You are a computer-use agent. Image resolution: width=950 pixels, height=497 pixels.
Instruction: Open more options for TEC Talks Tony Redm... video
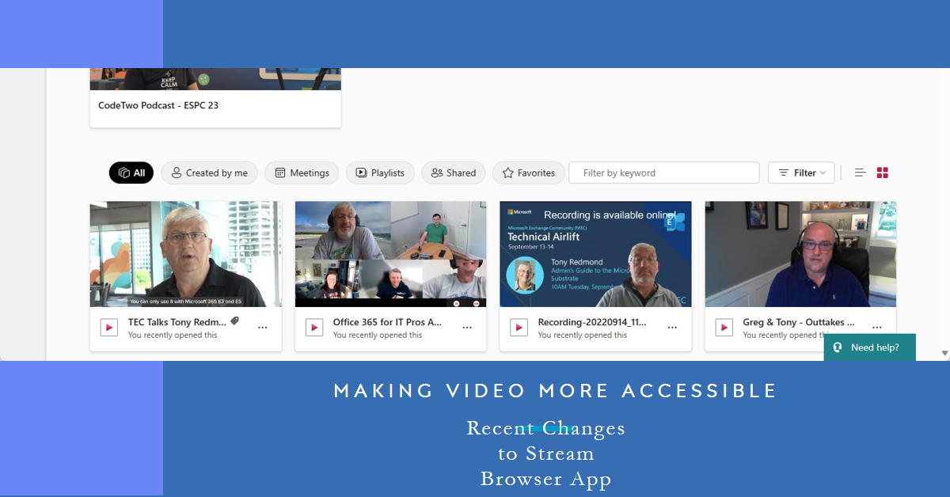pos(263,328)
